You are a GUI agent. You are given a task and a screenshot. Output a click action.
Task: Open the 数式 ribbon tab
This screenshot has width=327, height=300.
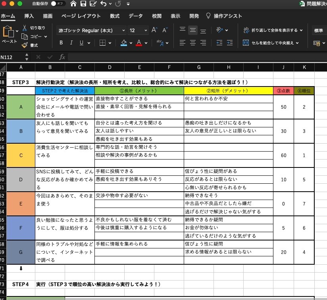[115, 16]
